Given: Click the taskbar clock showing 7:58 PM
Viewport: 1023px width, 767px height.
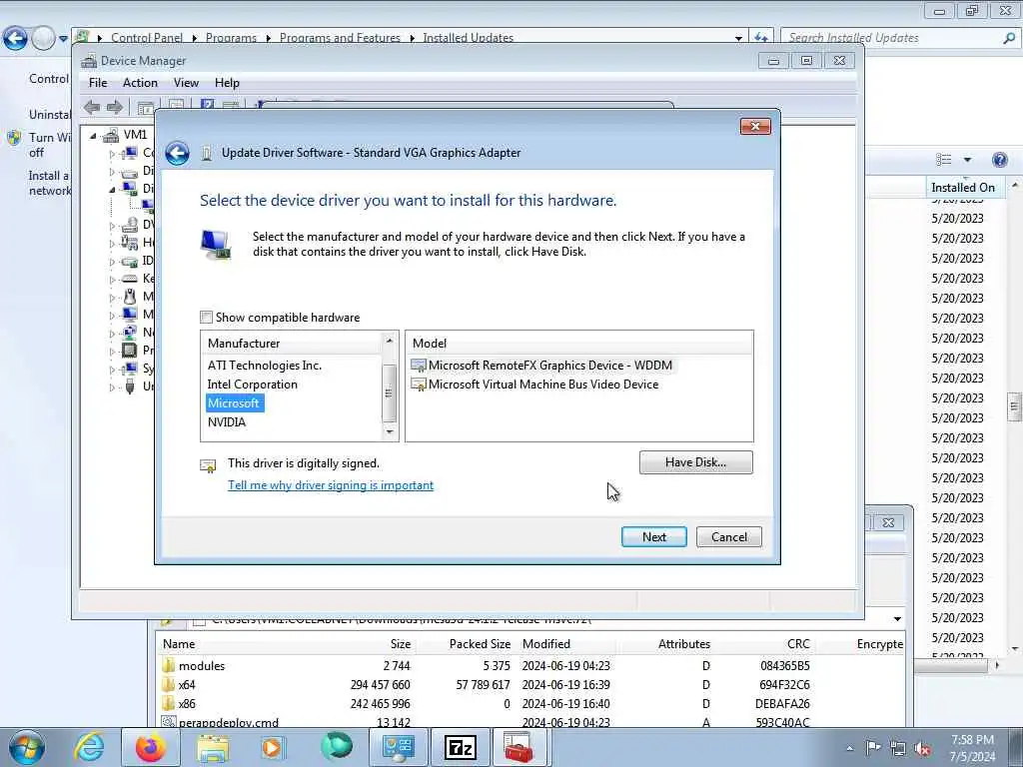Looking at the screenshot, I should tap(972, 748).
